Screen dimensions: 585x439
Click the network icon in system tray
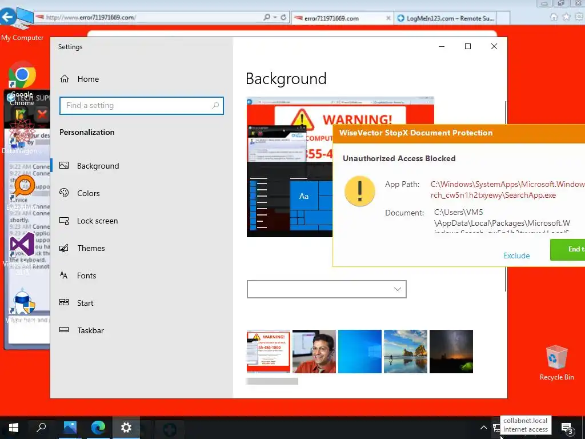click(x=496, y=428)
